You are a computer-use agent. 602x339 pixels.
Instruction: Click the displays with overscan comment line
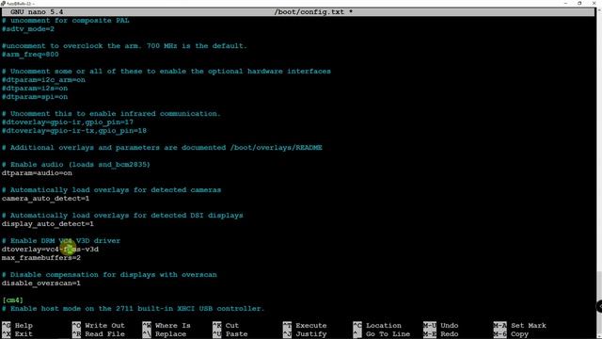[109, 275]
